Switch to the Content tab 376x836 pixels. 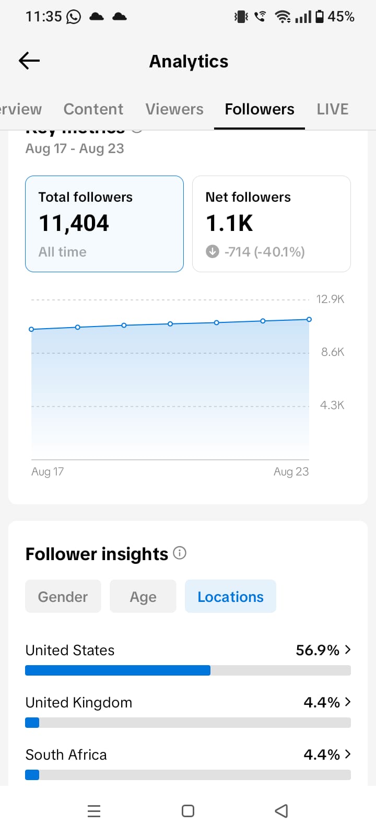(93, 109)
